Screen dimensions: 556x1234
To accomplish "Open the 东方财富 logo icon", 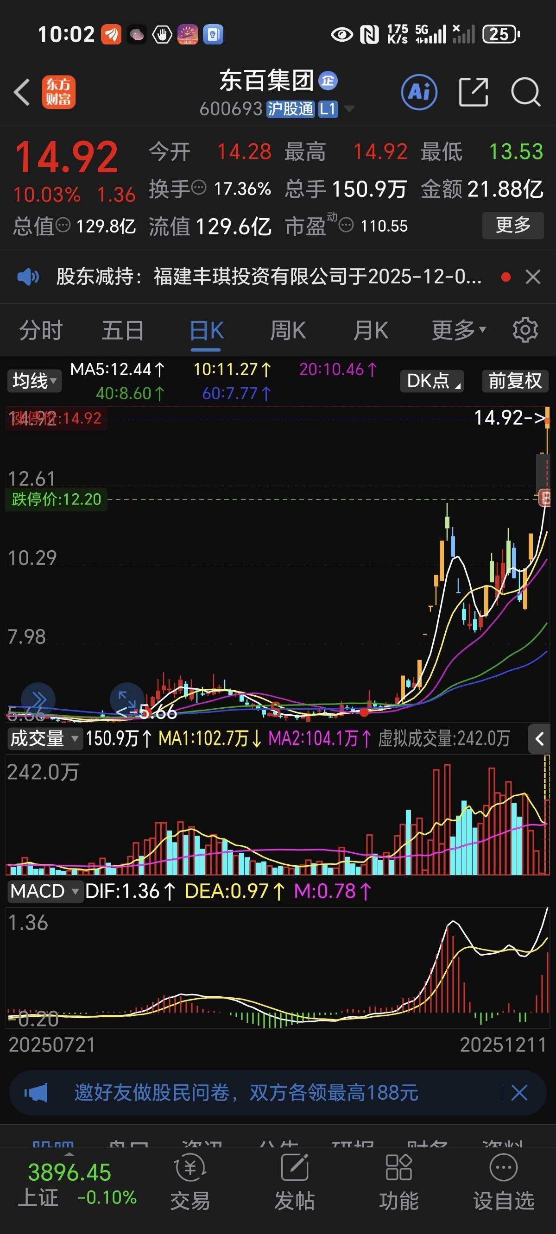I will point(58,92).
